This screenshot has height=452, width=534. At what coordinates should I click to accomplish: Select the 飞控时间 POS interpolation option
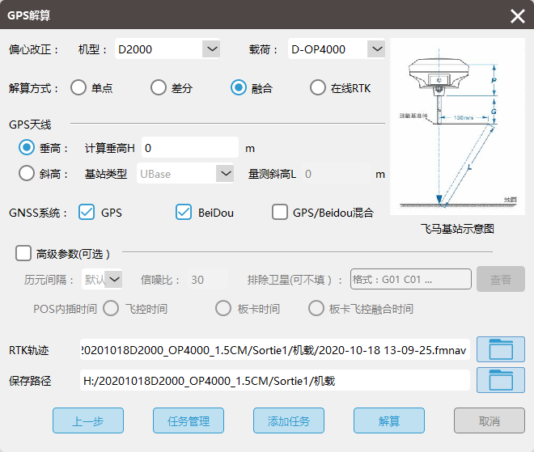tap(111, 308)
